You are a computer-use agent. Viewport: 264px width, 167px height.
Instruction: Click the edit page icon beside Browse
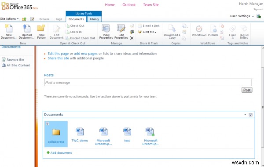coord(32,19)
